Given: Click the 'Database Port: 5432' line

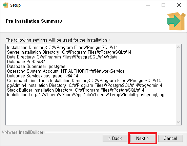Looking at the screenshot, I should pos(26,62).
